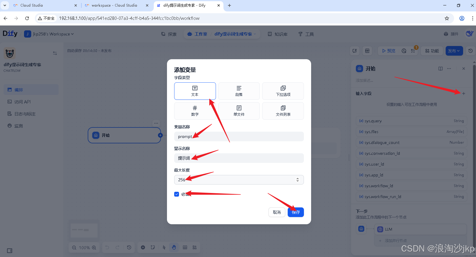Open the canvas export icon beside ENV

pos(355,51)
